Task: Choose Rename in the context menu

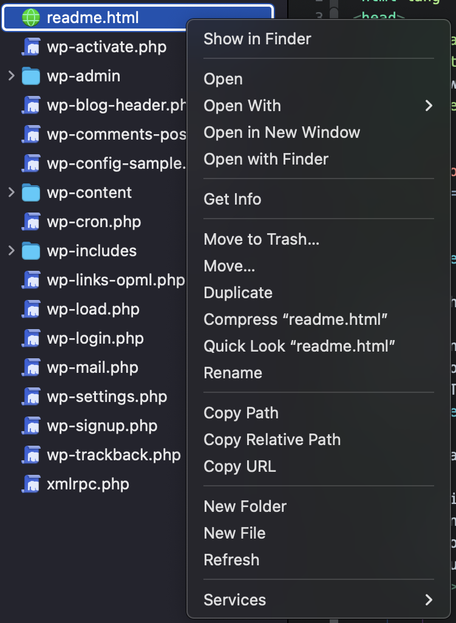Action: tap(233, 373)
